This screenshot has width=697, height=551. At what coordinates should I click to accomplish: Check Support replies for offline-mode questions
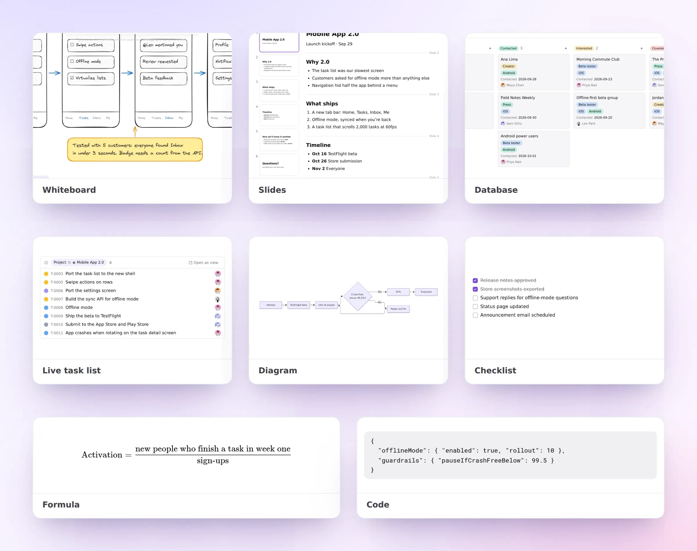pyautogui.click(x=475, y=298)
